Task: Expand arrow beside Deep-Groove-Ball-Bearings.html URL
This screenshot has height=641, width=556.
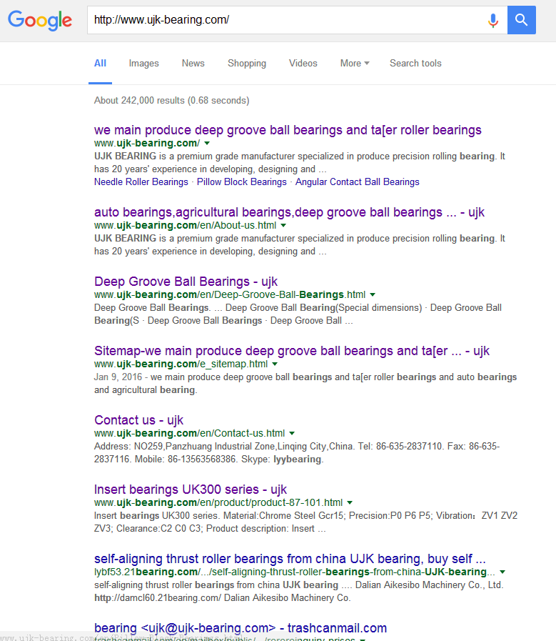Action: click(373, 294)
